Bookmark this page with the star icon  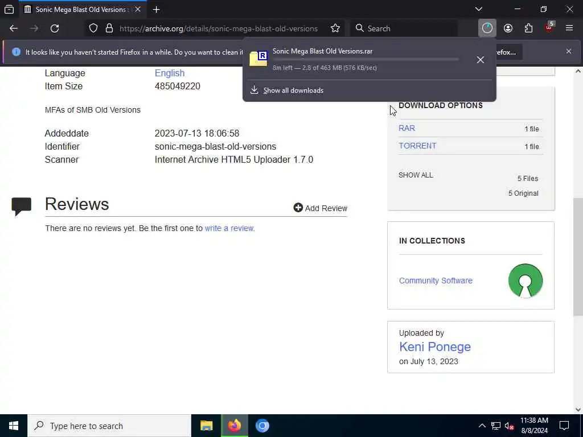(335, 28)
